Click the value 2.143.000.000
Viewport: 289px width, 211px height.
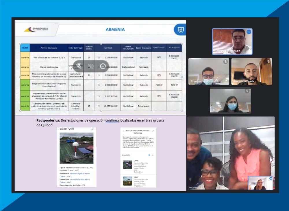click(111, 58)
